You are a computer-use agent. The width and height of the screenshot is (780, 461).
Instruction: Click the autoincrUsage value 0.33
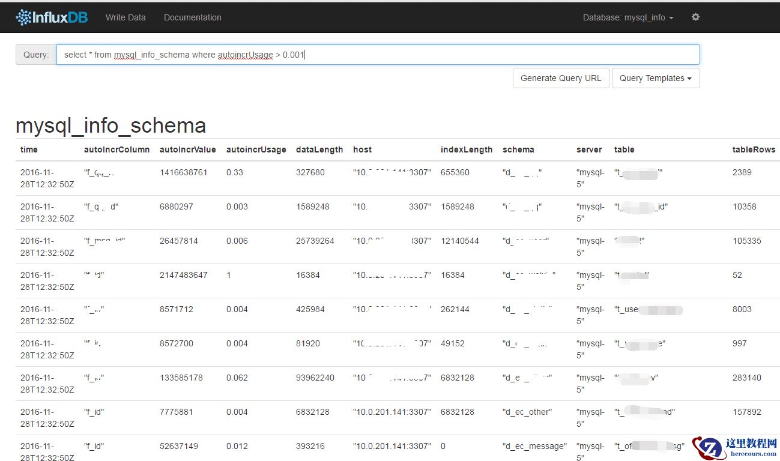click(234, 172)
